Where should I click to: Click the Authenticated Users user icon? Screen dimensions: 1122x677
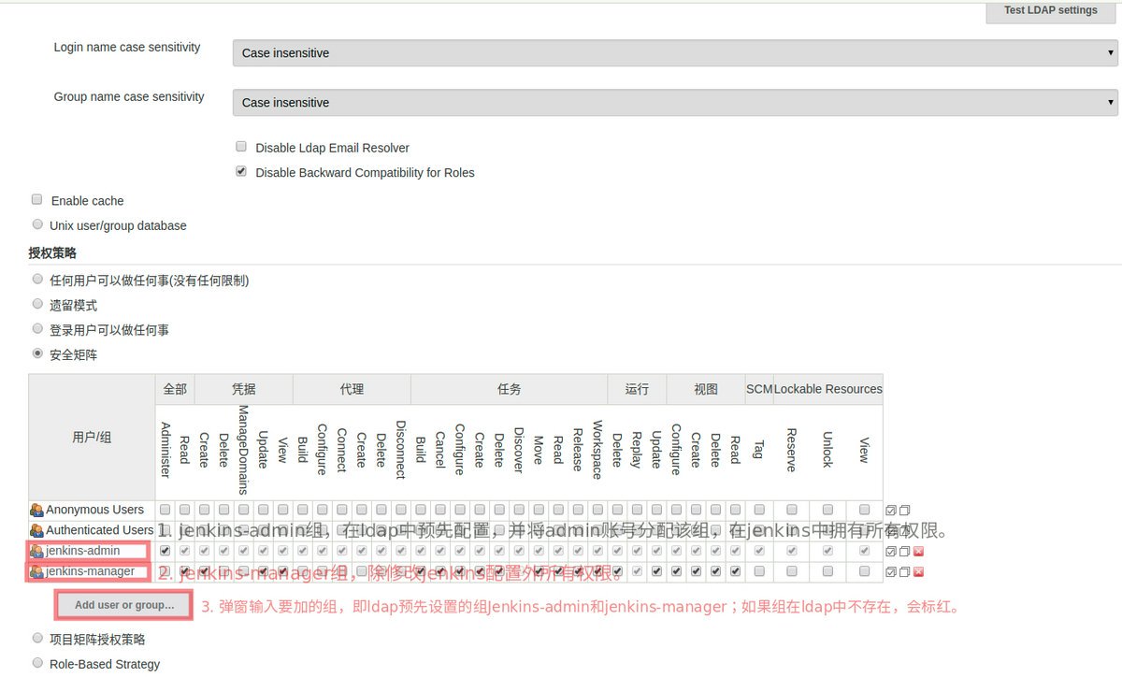point(36,530)
